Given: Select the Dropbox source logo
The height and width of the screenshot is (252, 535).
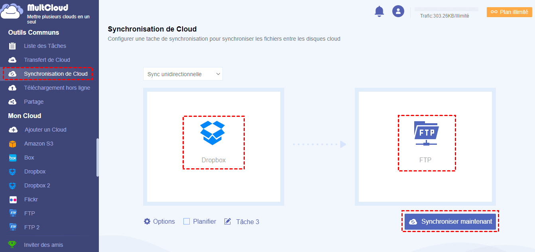Looking at the screenshot, I should 212,133.
